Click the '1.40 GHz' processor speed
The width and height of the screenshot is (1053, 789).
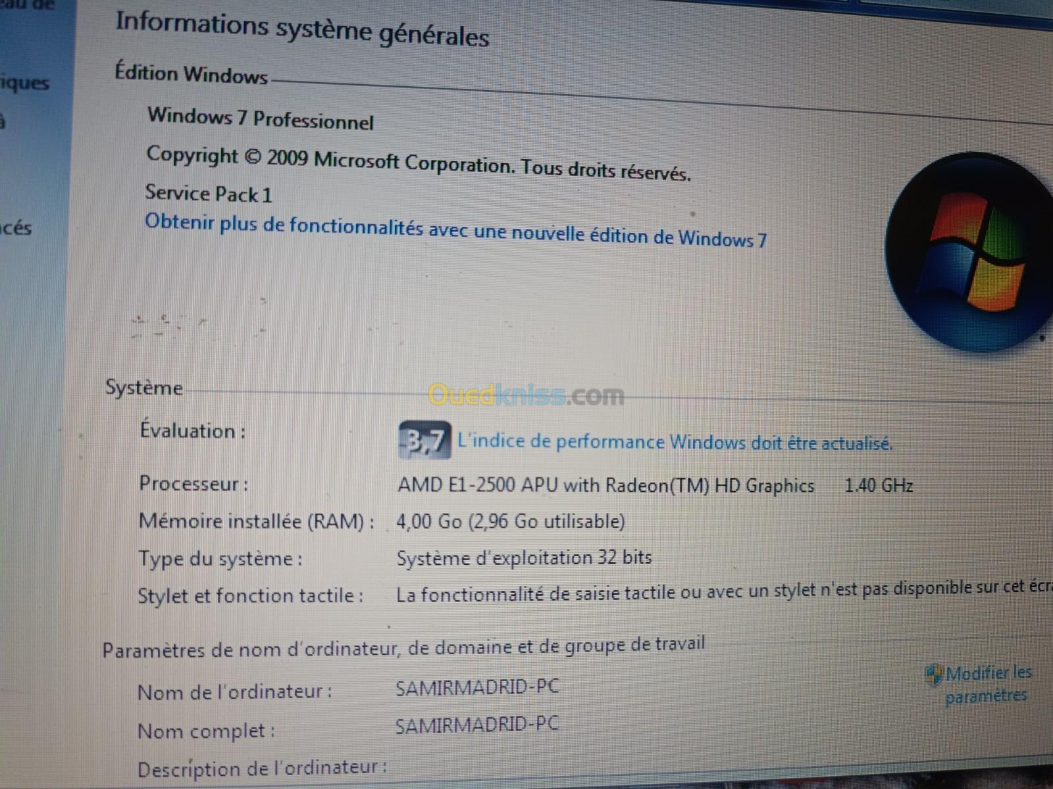tap(879, 485)
